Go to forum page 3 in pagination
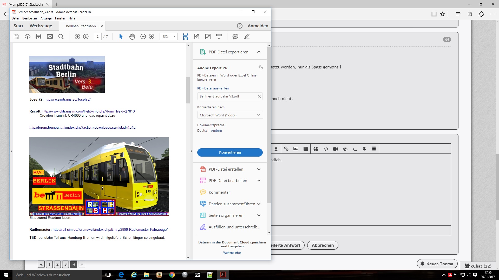The width and height of the screenshot is (499, 280). tap(65, 264)
